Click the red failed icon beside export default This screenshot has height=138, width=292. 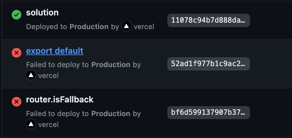17,53
